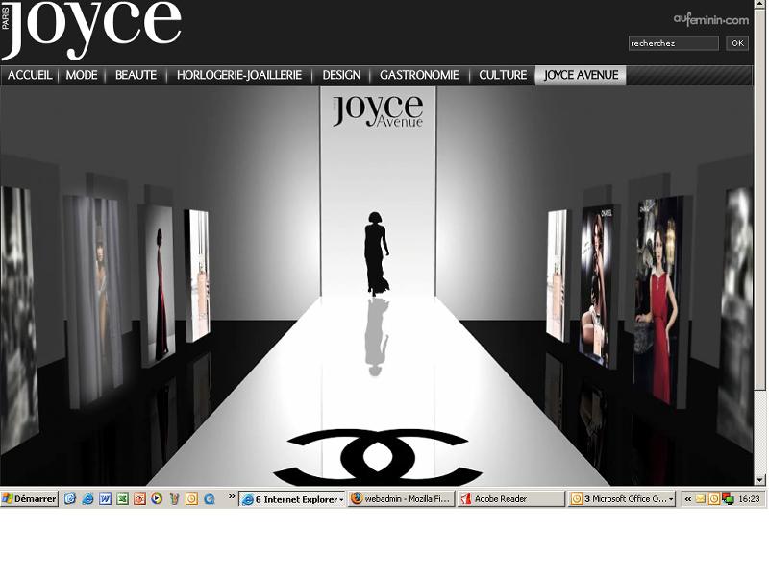The width and height of the screenshot is (769, 576).
Task: Click the OK search button
Action: pyautogui.click(x=737, y=43)
